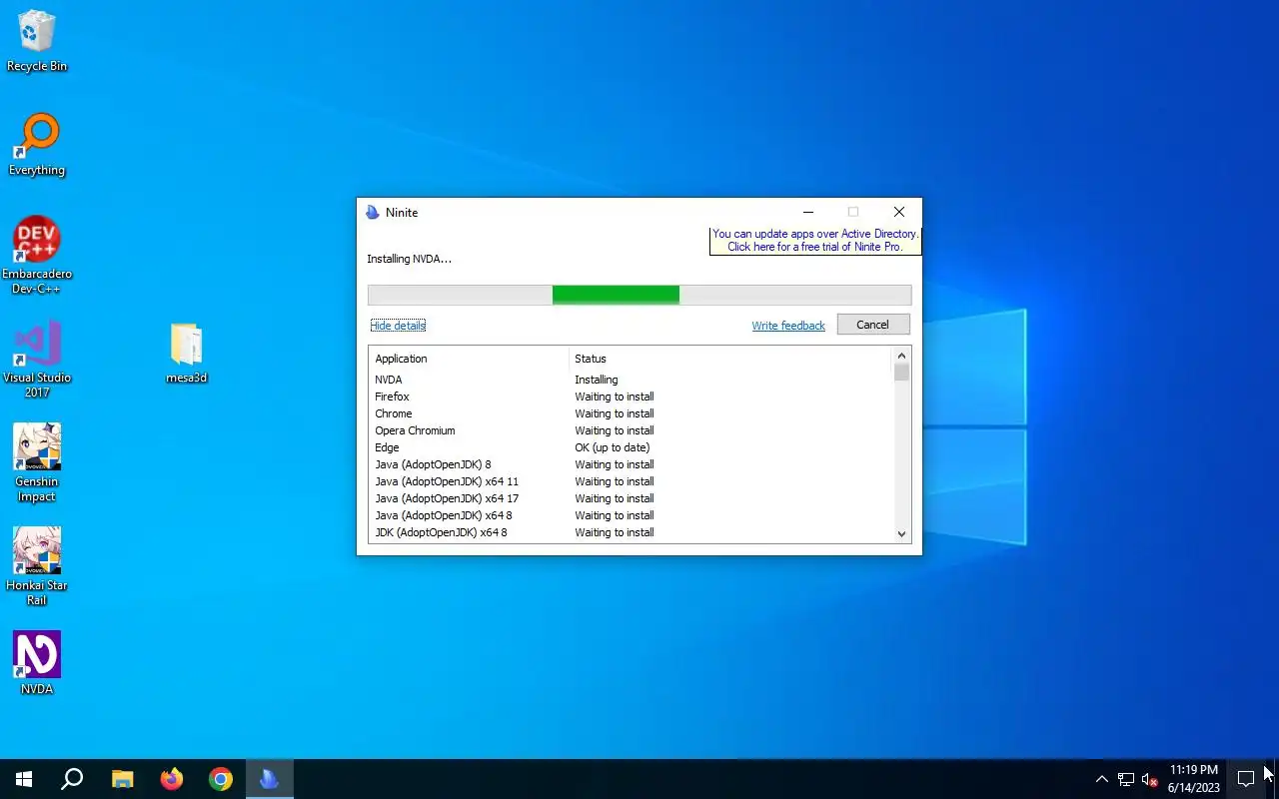This screenshot has height=799, width=1279.
Task: Switch to Ninite taskbar button
Action: [x=270, y=779]
